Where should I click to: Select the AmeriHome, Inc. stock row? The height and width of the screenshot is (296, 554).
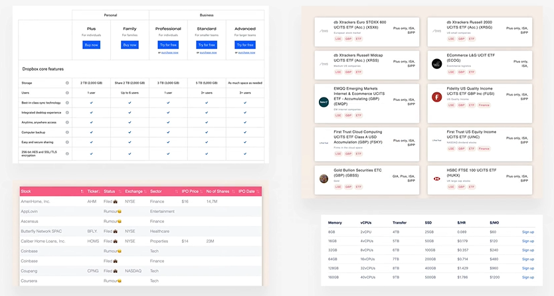tap(141, 202)
